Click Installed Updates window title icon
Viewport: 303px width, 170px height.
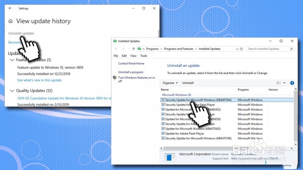pos(115,41)
